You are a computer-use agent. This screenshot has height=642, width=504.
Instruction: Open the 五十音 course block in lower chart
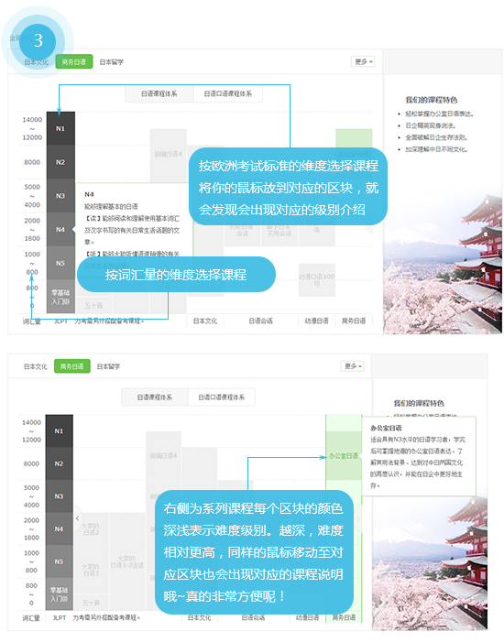coord(92,603)
